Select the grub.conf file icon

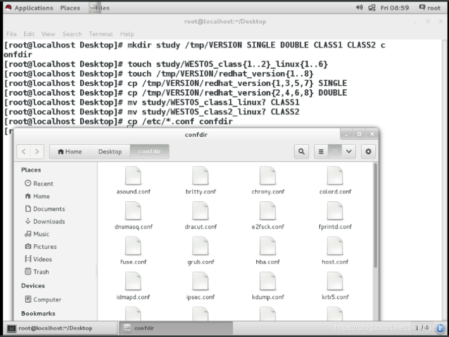tap(200, 246)
